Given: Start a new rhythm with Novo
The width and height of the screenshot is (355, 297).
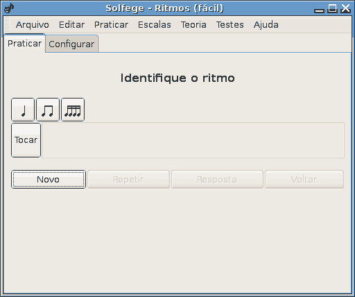Looking at the screenshot, I should [x=49, y=180].
